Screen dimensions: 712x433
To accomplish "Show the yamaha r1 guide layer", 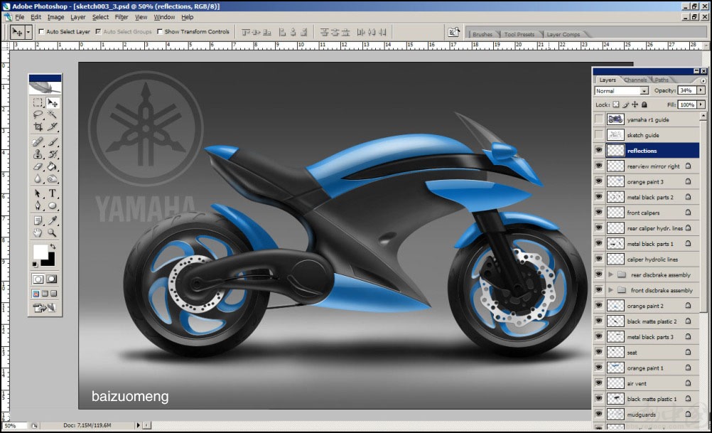I will [599, 119].
